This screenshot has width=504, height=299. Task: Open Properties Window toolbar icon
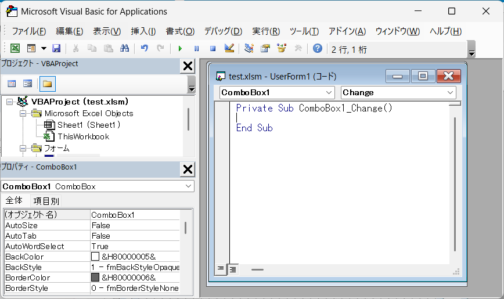265,49
